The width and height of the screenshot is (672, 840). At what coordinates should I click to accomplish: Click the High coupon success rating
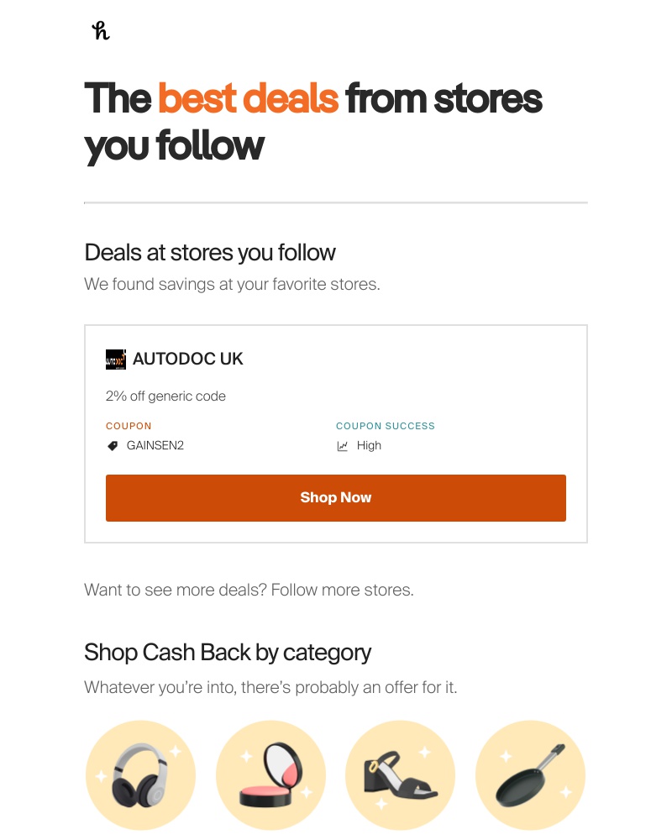pos(370,445)
